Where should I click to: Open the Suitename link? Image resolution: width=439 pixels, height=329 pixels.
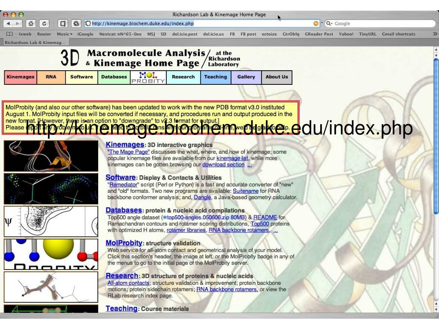tap(246, 191)
